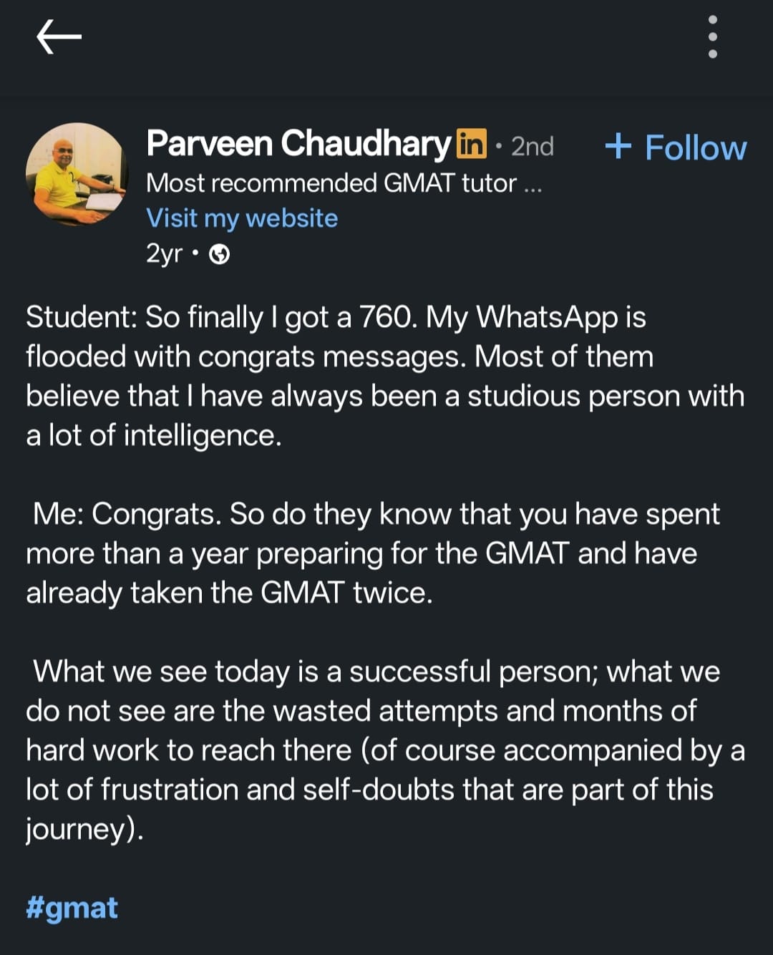The image size is (773, 955).
Task: Open the Visit my website link
Action: (x=242, y=218)
